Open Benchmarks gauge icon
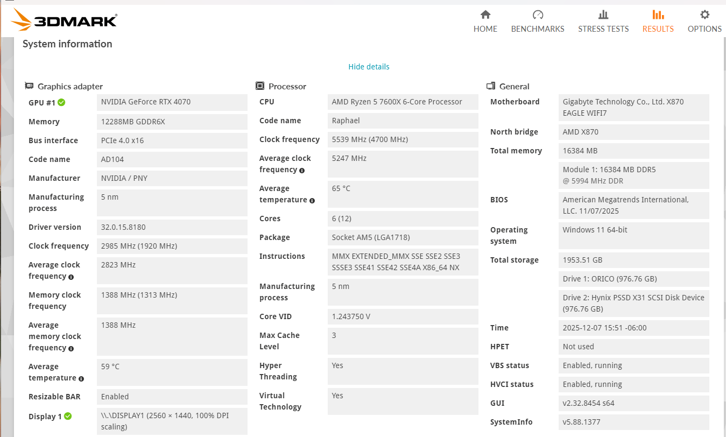726x437 pixels. tap(538, 15)
